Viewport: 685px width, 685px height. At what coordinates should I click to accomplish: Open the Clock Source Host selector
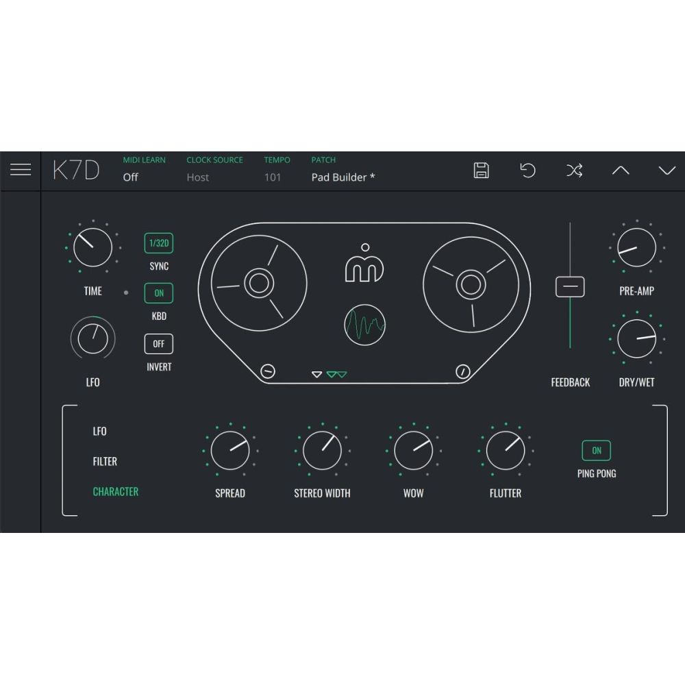(x=197, y=177)
